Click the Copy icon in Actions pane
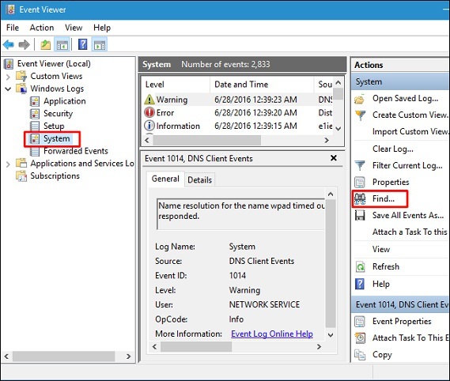The image size is (450, 381). (360, 355)
